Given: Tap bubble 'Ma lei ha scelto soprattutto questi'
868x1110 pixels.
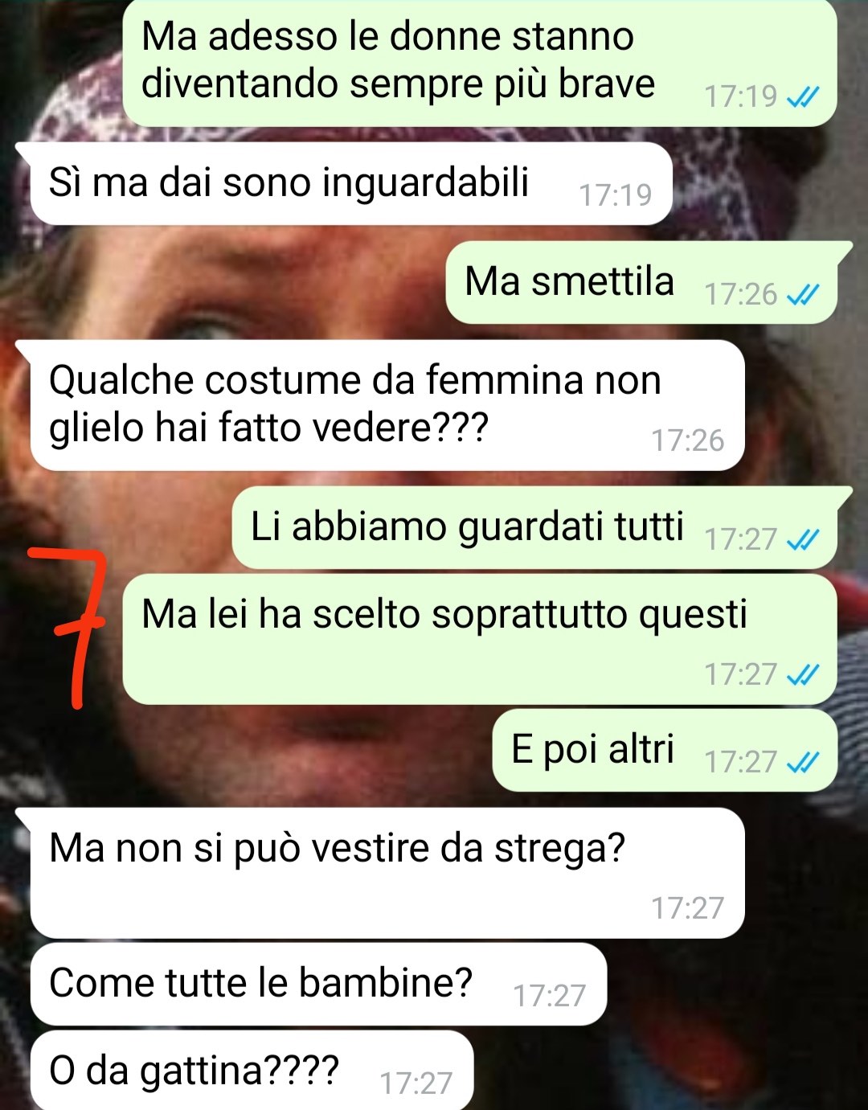Looking at the screenshot, I should coord(480,639).
